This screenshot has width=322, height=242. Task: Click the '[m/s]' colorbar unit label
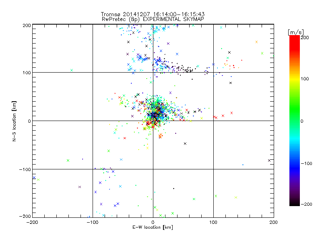pos(295,32)
